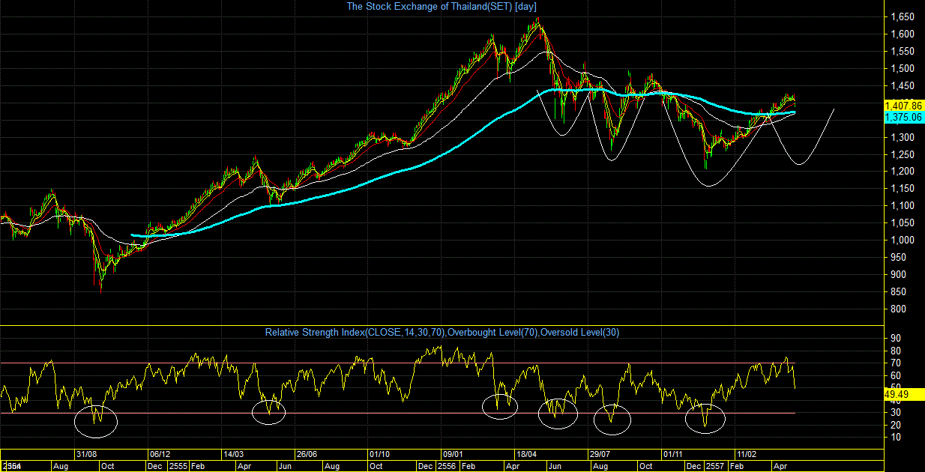Click the 09/01 date marker

click(453, 454)
